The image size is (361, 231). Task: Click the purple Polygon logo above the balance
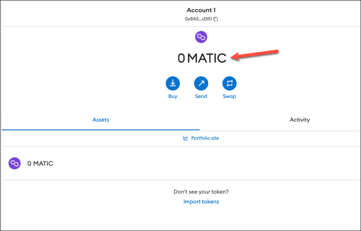[x=201, y=37]
